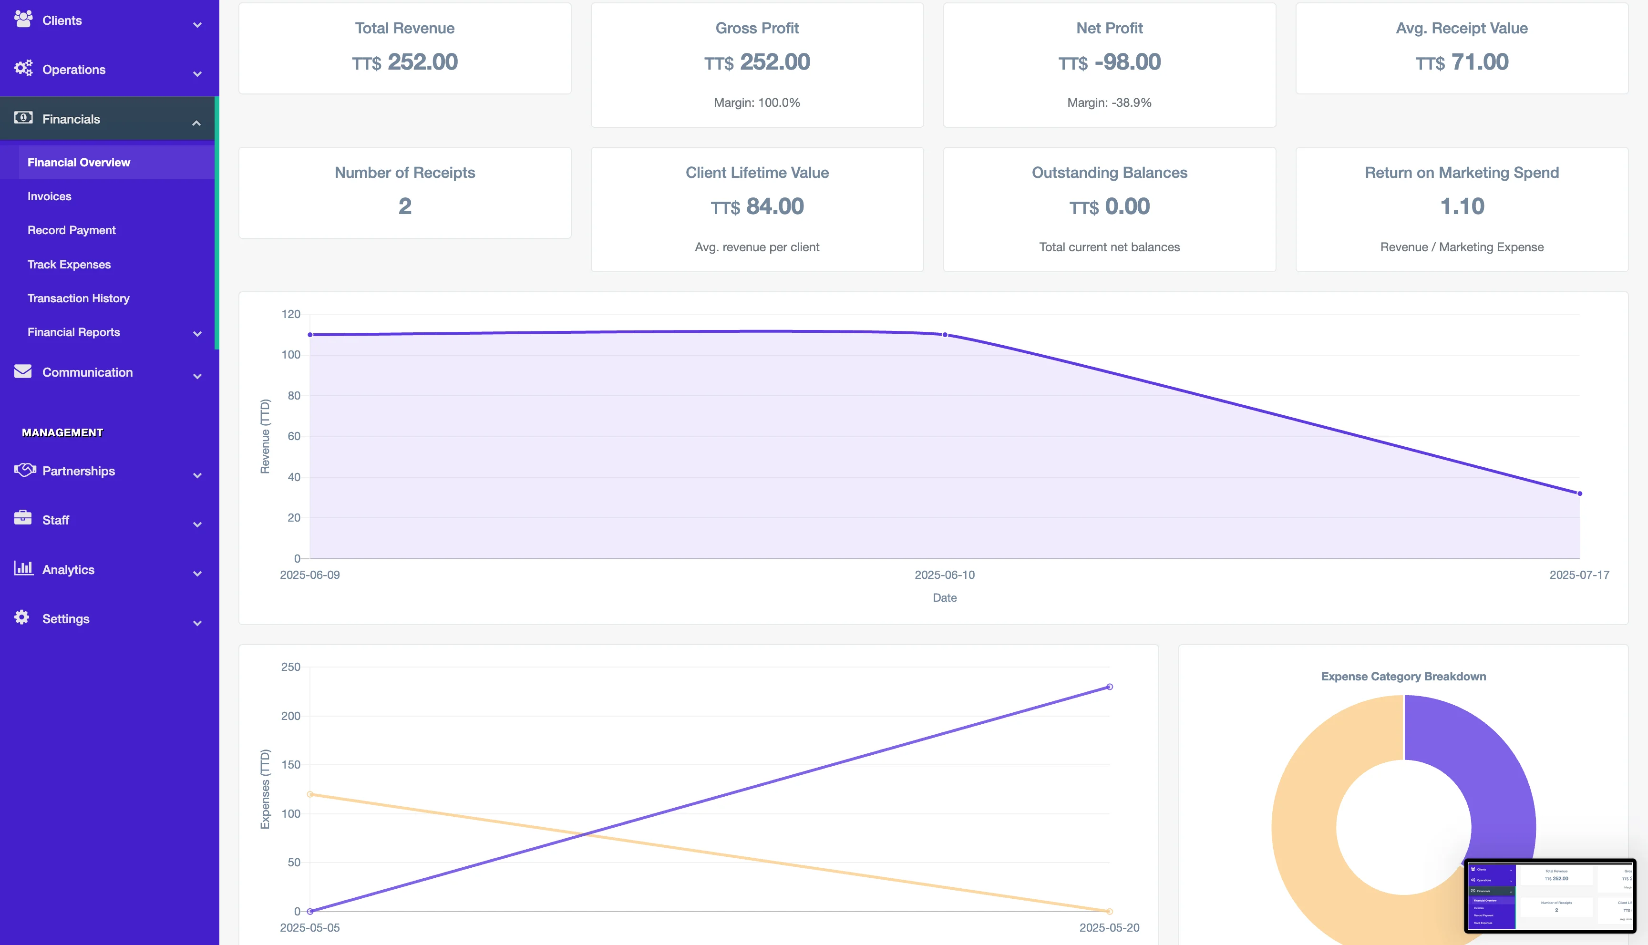The image size is (1648, 945).
Task: Click the Operations gears icon
Action: 23,68
